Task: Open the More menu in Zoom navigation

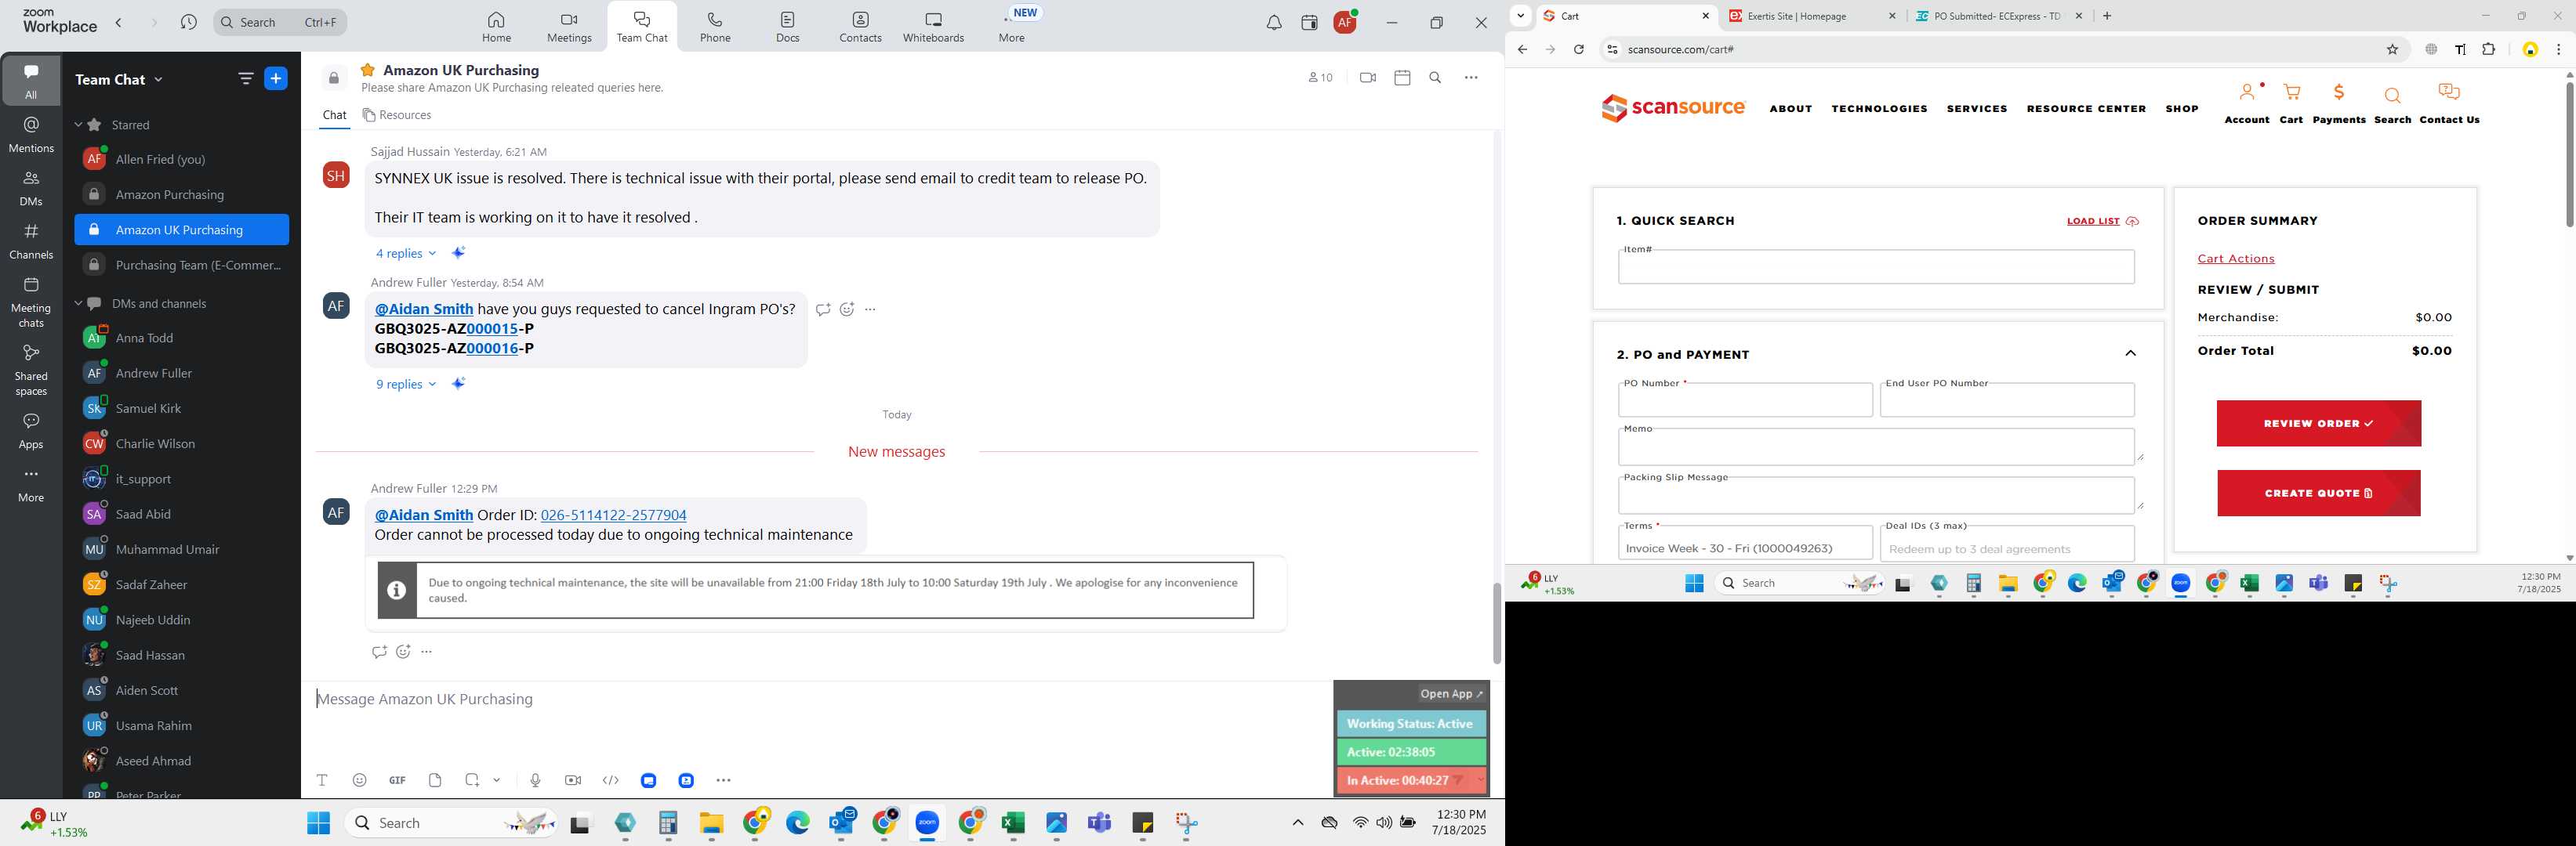Action: (1012, 27)
